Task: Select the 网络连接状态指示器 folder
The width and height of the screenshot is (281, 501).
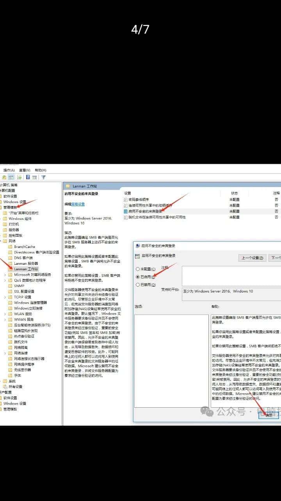Action: click(x=29, y=358)
